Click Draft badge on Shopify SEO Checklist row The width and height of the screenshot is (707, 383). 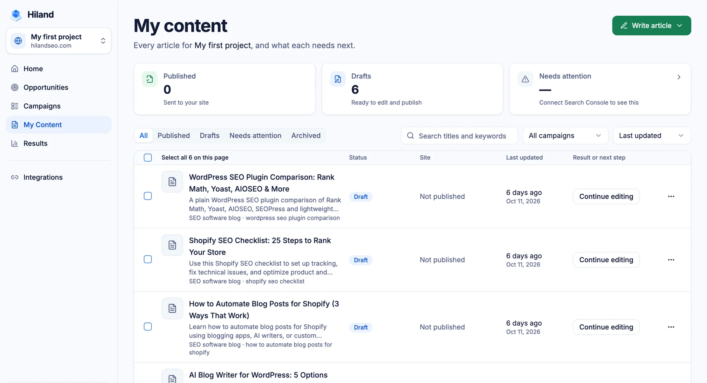tap(361, 260)
